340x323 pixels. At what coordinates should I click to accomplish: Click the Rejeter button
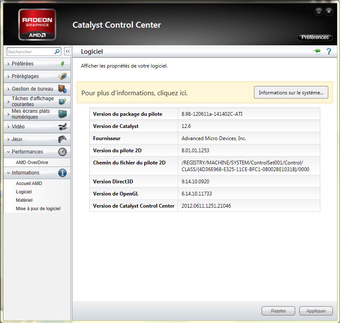(278, 311)
